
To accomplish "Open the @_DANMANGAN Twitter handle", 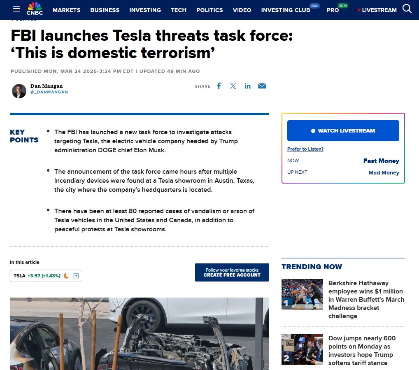I will coord(49,92).
